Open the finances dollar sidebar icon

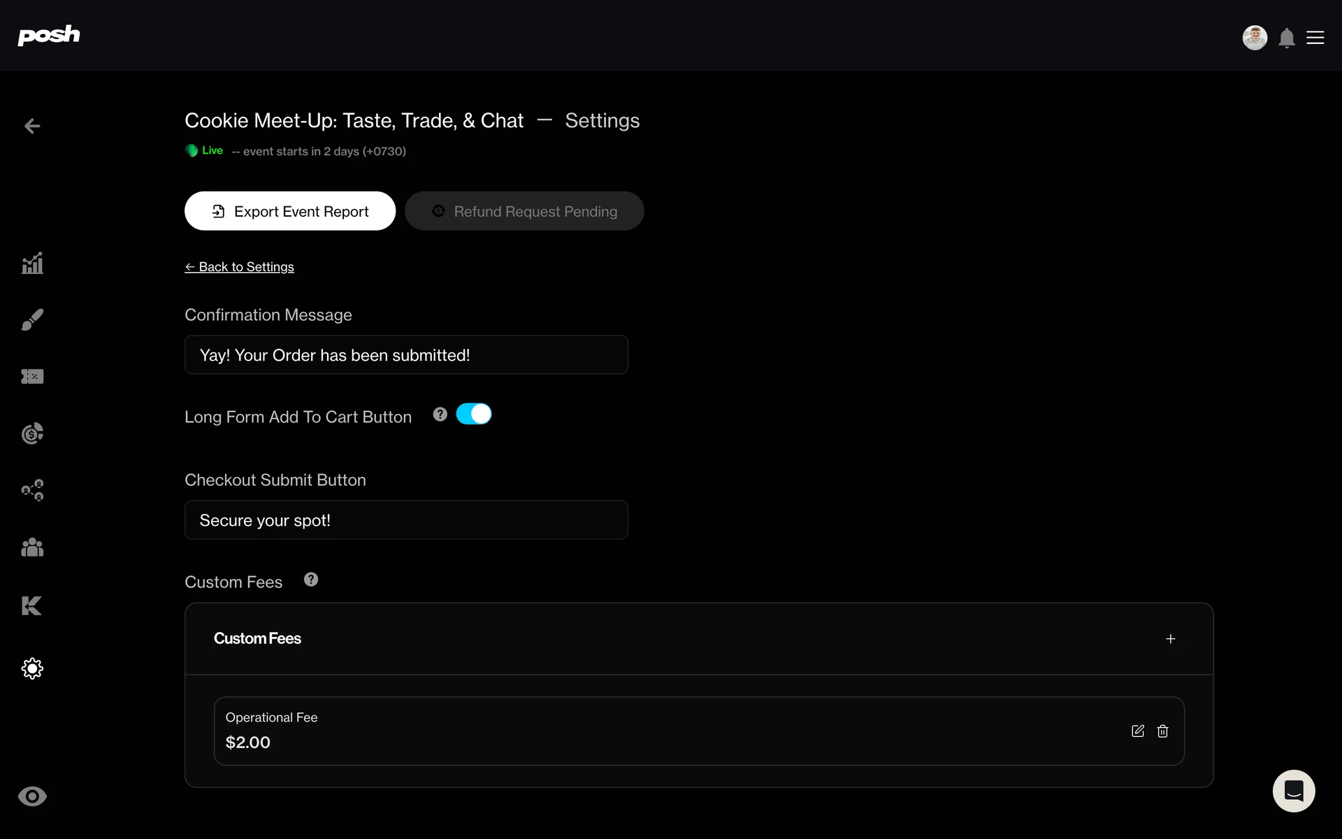(32, 433)
